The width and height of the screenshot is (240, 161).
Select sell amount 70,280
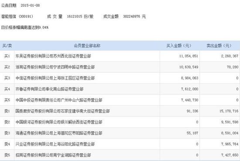(x=233, y=67)
